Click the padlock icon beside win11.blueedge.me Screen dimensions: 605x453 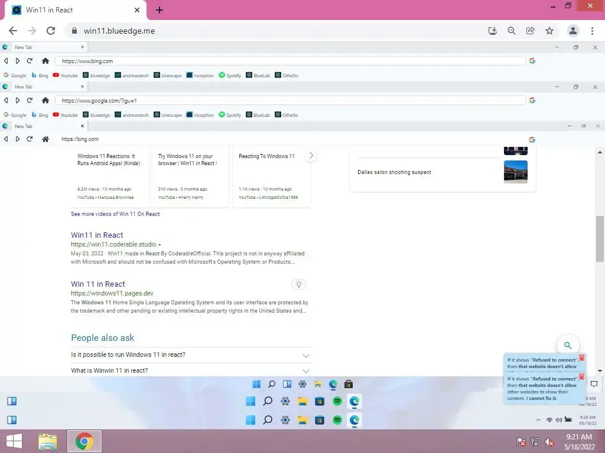[74, 31]
